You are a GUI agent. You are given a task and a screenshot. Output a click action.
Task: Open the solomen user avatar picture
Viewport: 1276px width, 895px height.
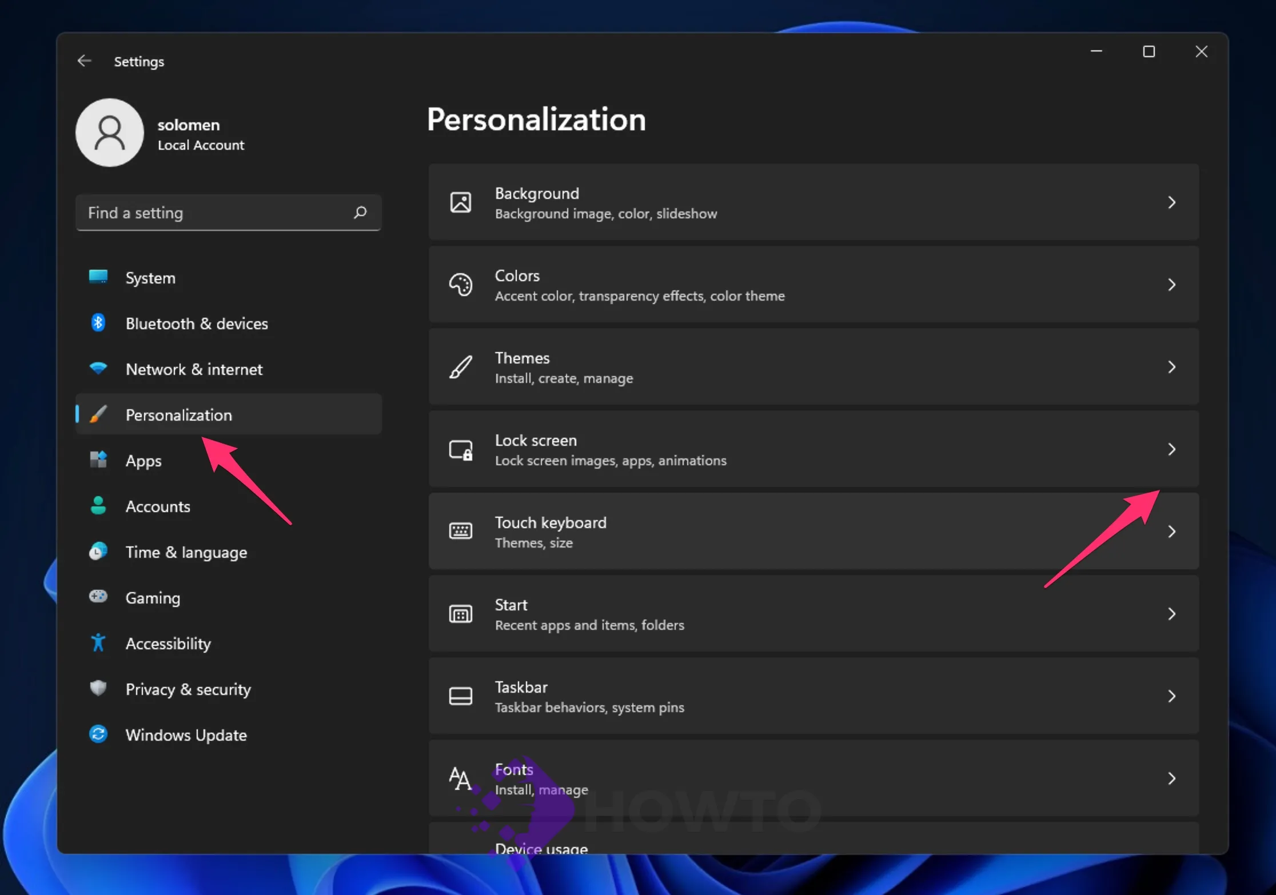pos(110,132)
